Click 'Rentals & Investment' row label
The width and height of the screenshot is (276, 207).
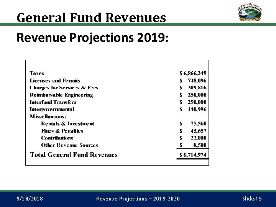click(67, 124)
